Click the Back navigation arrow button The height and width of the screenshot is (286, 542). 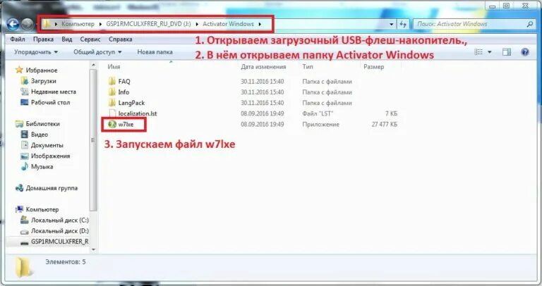13,24
